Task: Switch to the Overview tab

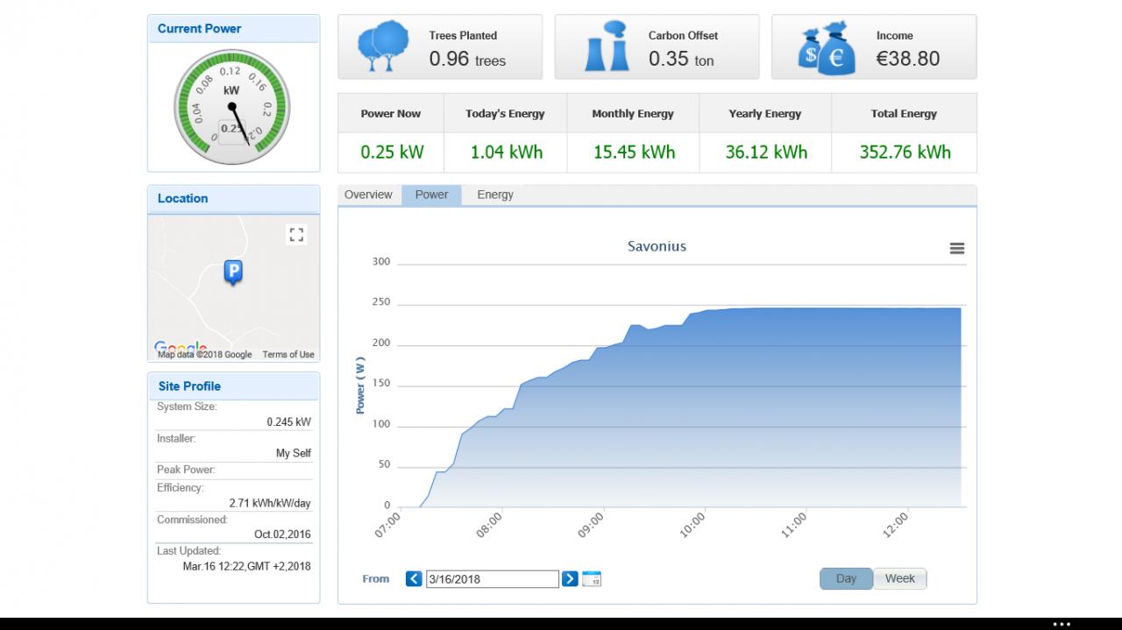Action: [x=368, y=195]
